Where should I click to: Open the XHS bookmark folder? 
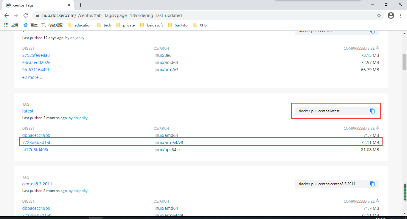tap(200, 25)
